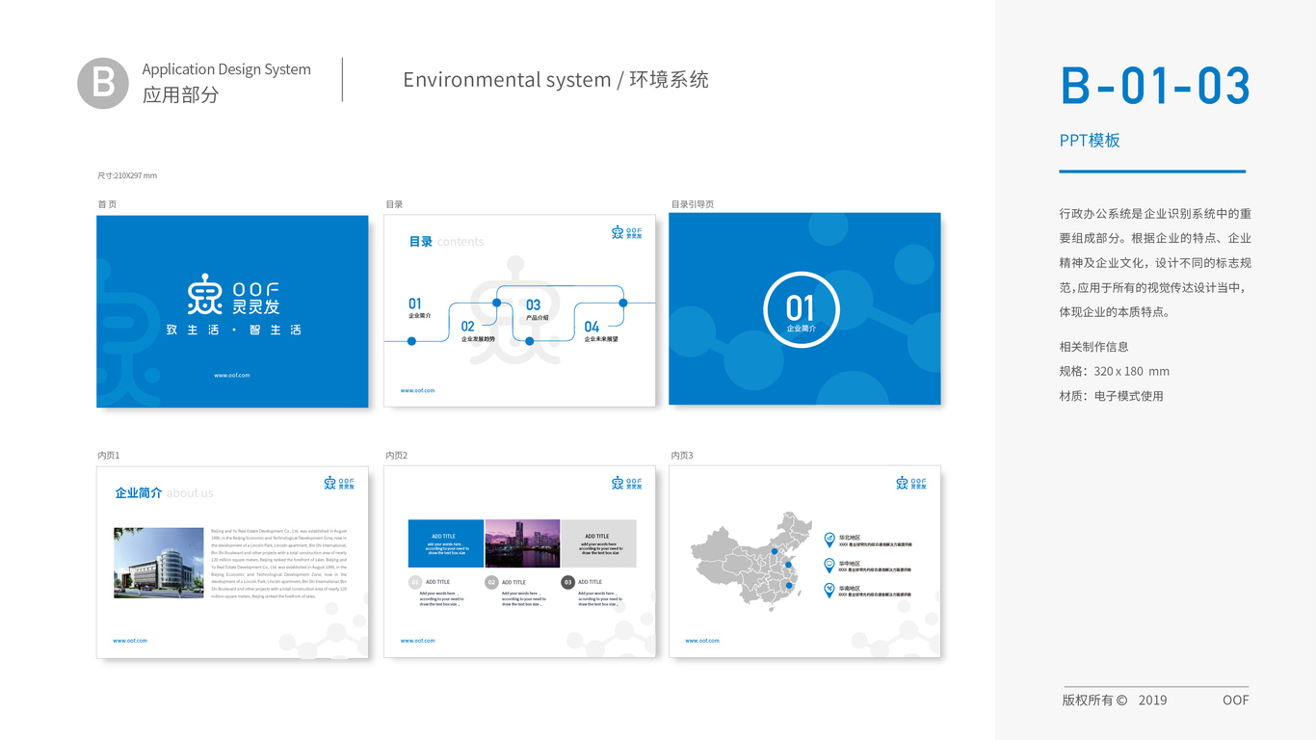Click the office building photo in 内页1
Viewport: 1316px width, 740px height.
159,563
